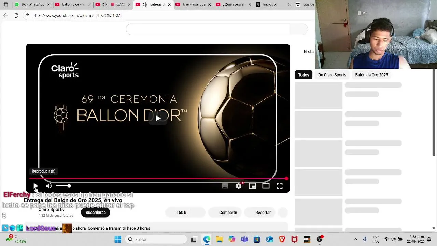Click the taskbar Buscar search box

click(x=156, y=240)
